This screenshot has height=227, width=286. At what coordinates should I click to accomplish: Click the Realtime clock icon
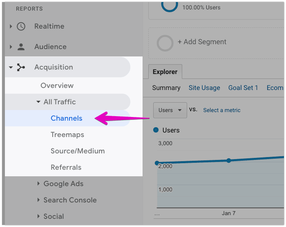21,26
